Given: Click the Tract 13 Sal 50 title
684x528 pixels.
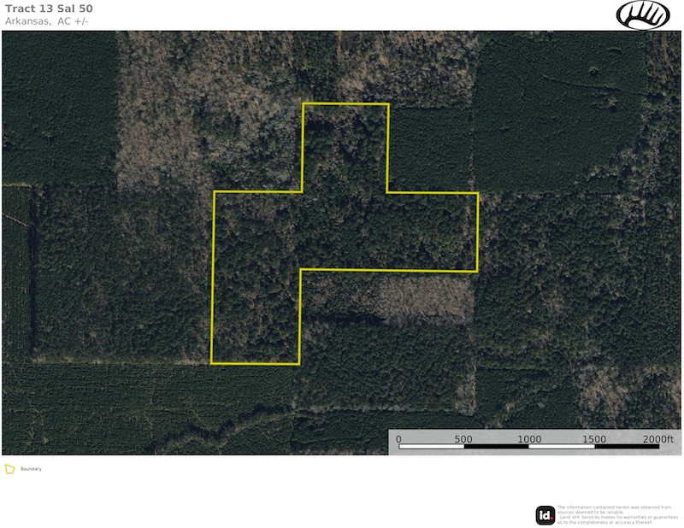Looking at the screenshot, I should point(49,9).
